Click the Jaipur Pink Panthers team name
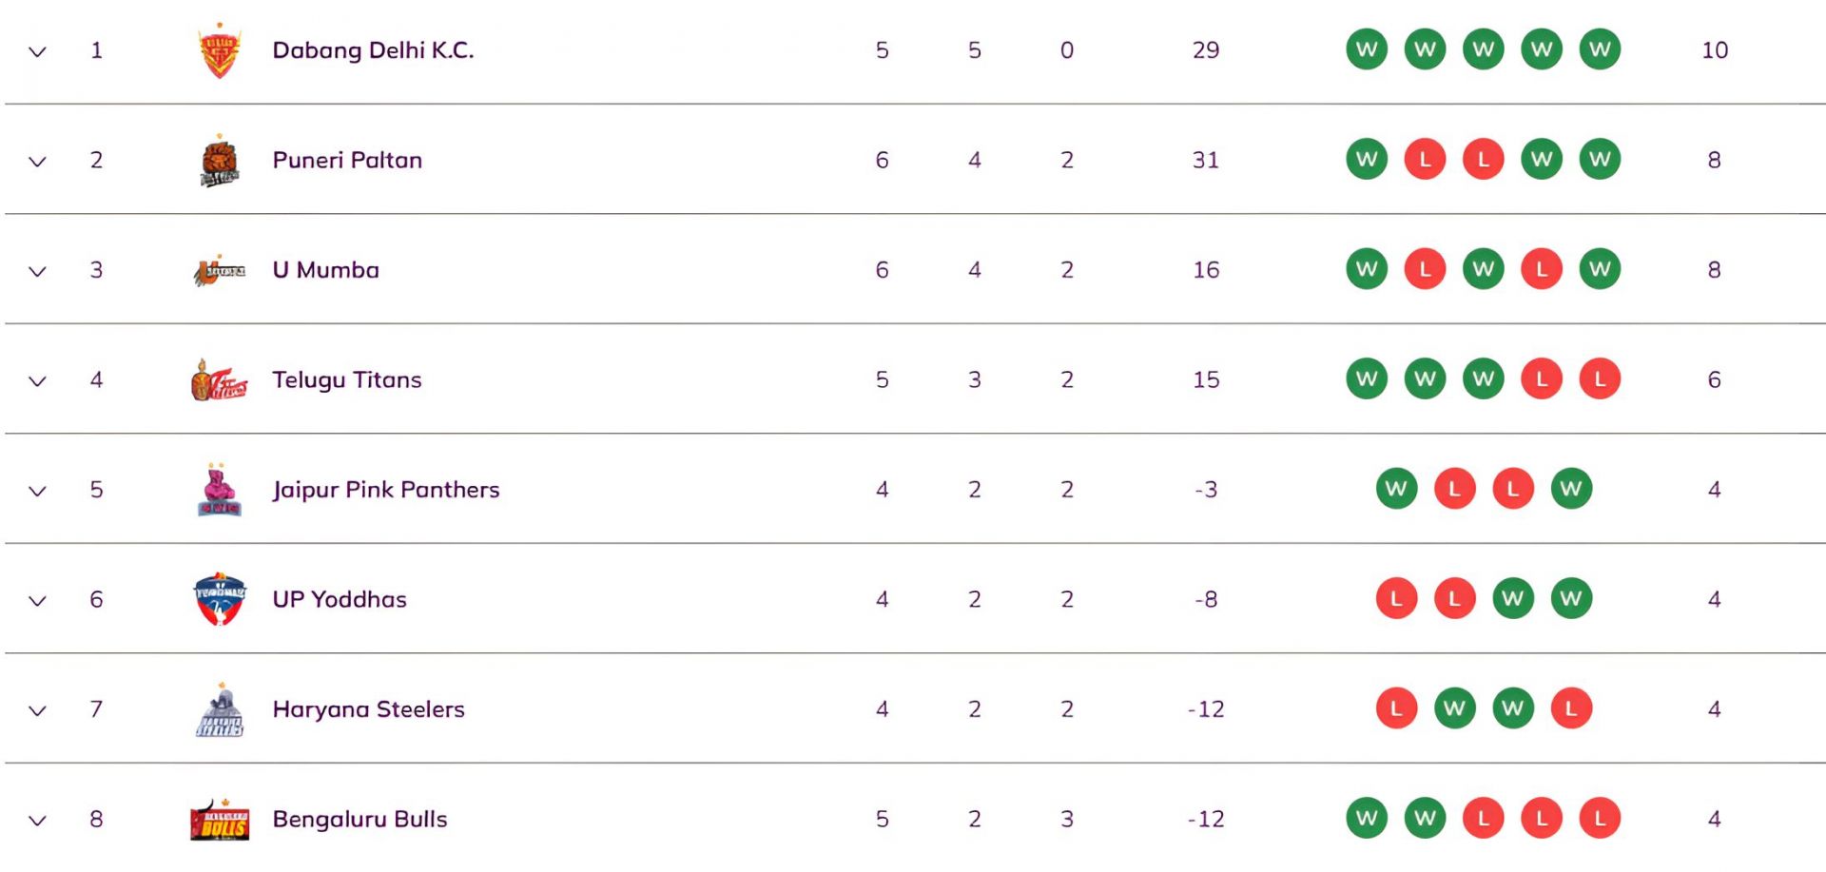Viewport: 1826px width, 872px height. point(385,489)
